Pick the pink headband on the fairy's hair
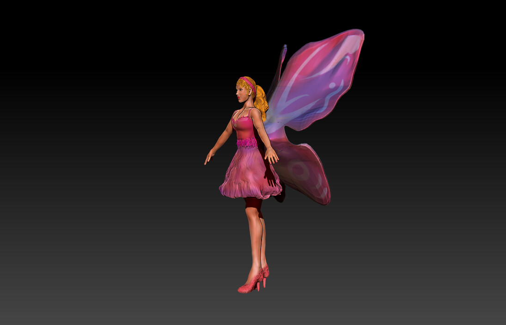 pyautogui.click(x=249, y=84)
